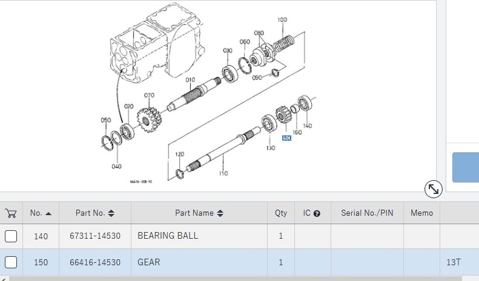This screenshot has width=479, height=281.
Task: Click the diagram expand arrow icon
Action: pyautogui.click(x=434, y=189)
